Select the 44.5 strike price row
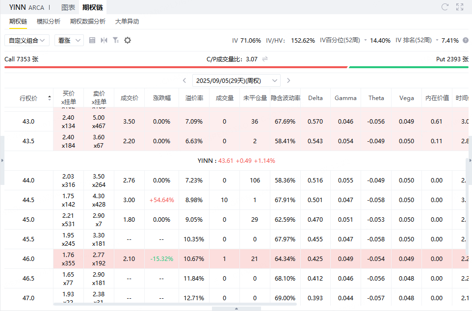472x311 pixels. (x=236, y=200)
